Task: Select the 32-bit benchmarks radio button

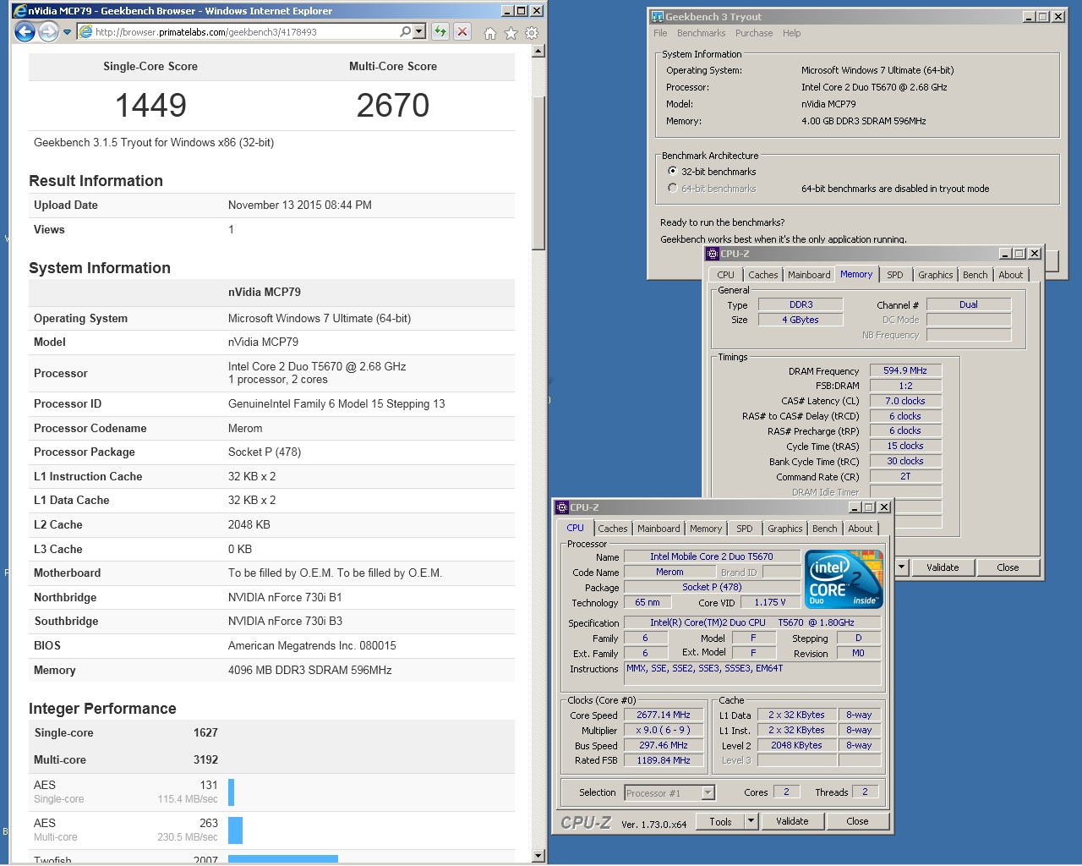Action: 673,171
